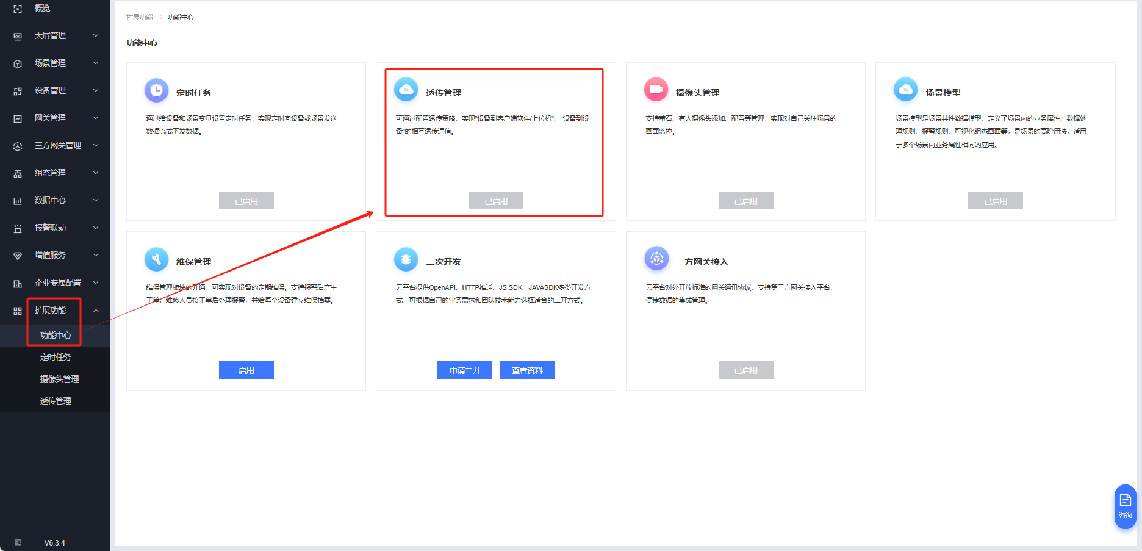
Task: Expand the 场景管理 chevron
Action: click(x=96, y=63)
